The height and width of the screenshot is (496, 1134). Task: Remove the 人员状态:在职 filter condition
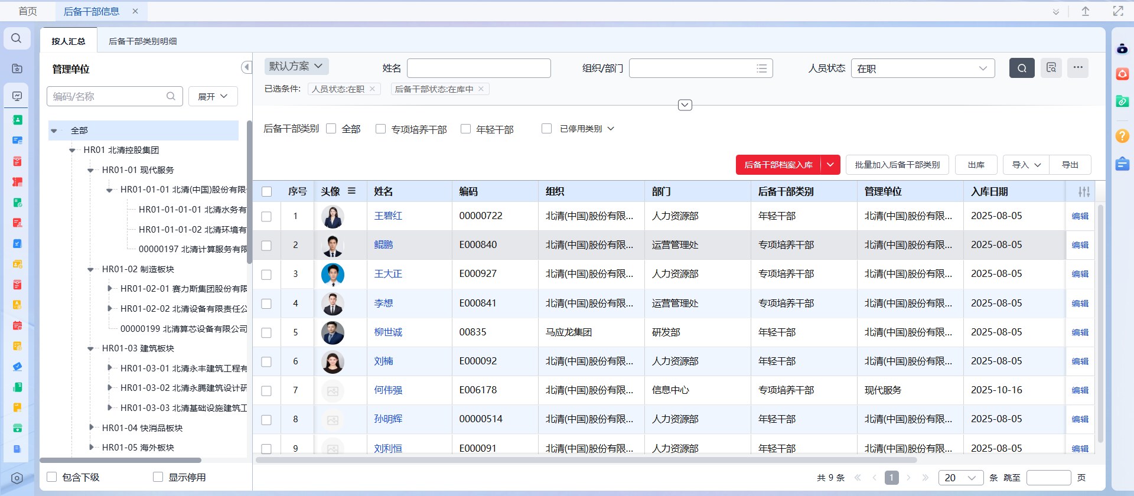click(x=372, y=89)
